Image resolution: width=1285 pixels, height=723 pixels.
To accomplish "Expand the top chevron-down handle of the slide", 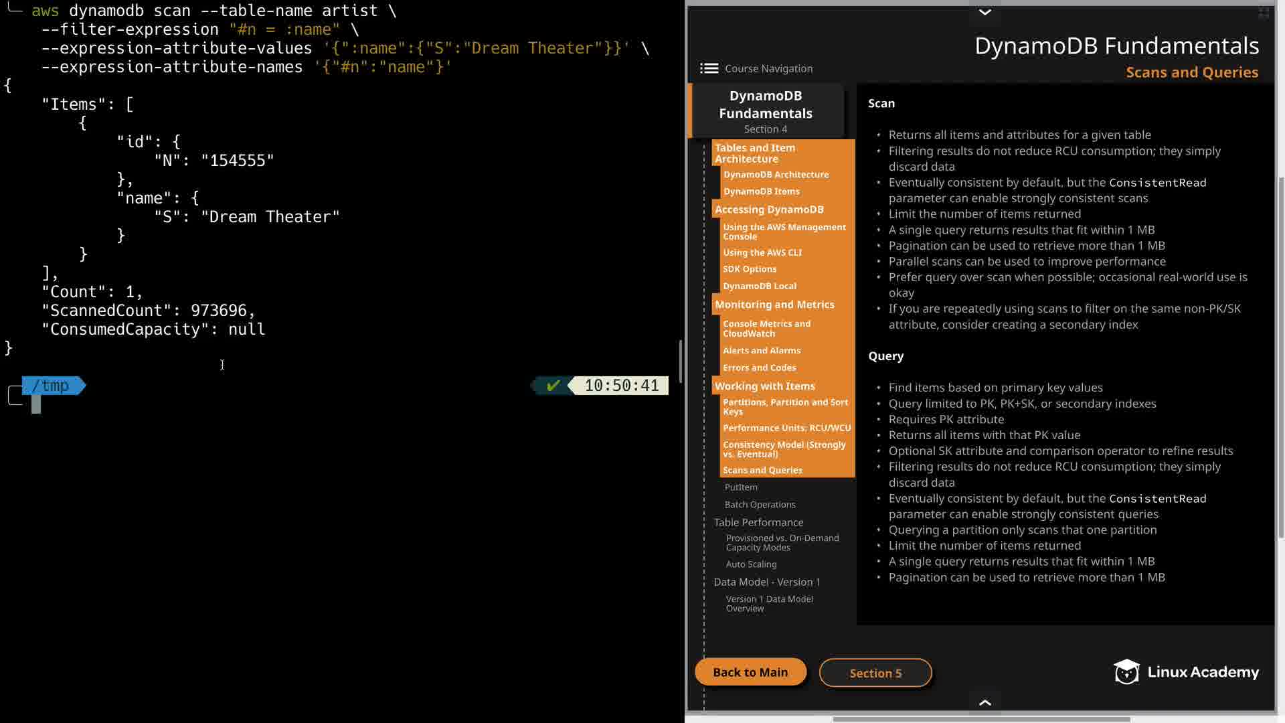I will point(984,12).
